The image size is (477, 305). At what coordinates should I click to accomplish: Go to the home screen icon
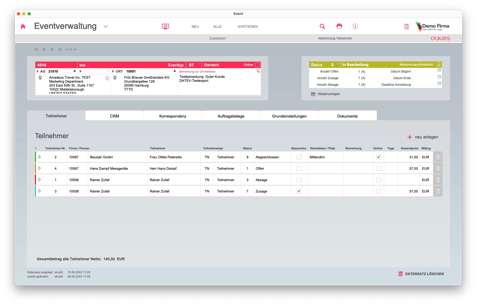coord(23,26)
